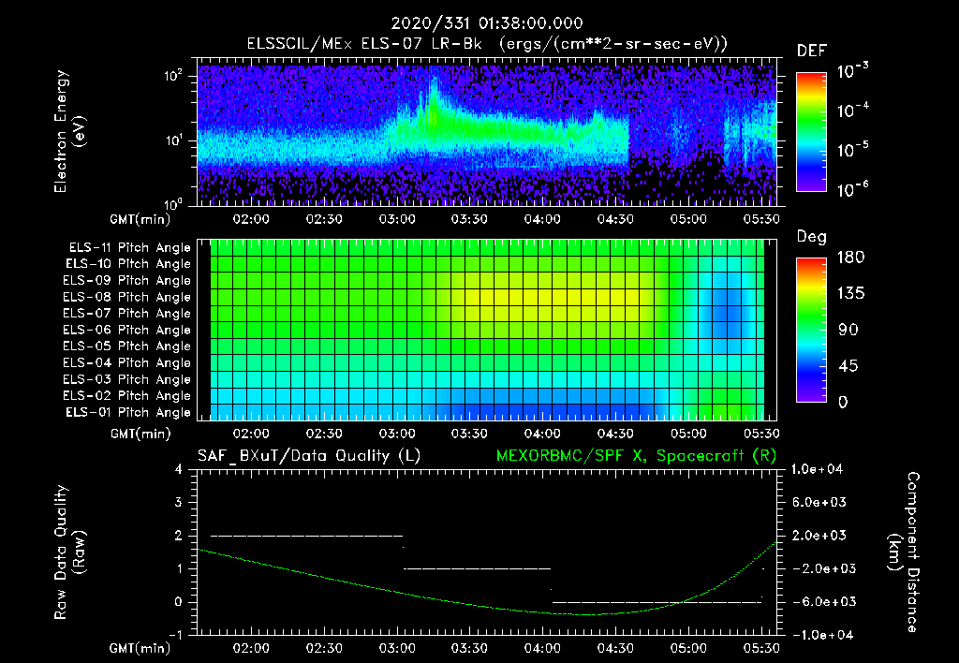This screenshot has width=959, height=663.
Task: Select the ELS-06 Pitch Angle row label
Action: (127, 330)
